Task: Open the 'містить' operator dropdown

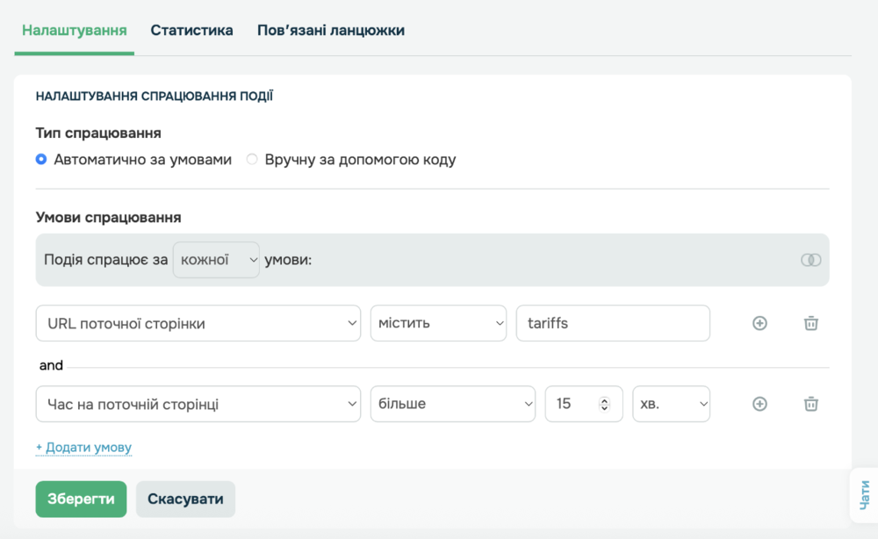Action: click(438, 323)
